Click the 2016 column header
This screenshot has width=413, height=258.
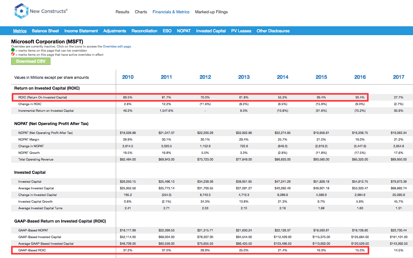pyautogui.click(x=360, y=77)
